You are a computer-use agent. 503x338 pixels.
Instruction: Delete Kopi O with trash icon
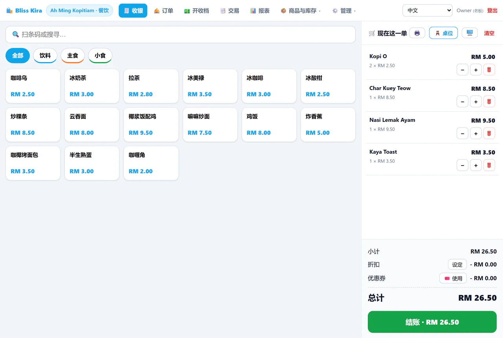tap(489, 70)
